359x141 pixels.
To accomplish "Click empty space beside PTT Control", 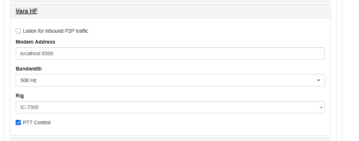I will coord(183,122).
